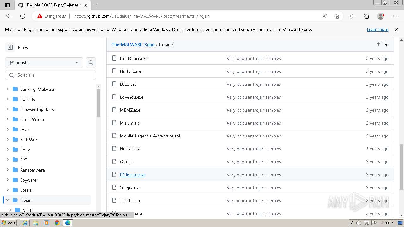This screenshot has height=227, width=404.
Task: Click file icon next to LoveYou.exe
Action: 114,97
